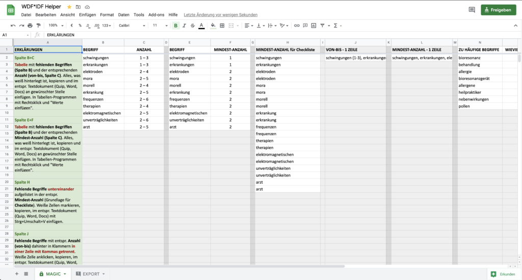This screenshot has height=280, width=522.
Task: Toggle italic formatting
Action: 184,25
